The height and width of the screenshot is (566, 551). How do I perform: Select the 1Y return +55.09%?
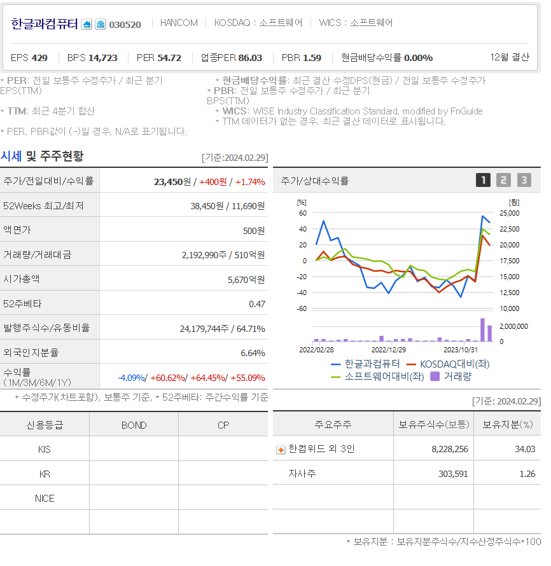(x=248, y=378)
